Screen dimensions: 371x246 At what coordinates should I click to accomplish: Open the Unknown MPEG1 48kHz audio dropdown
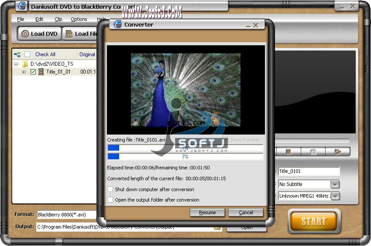[x=335, y=196]
